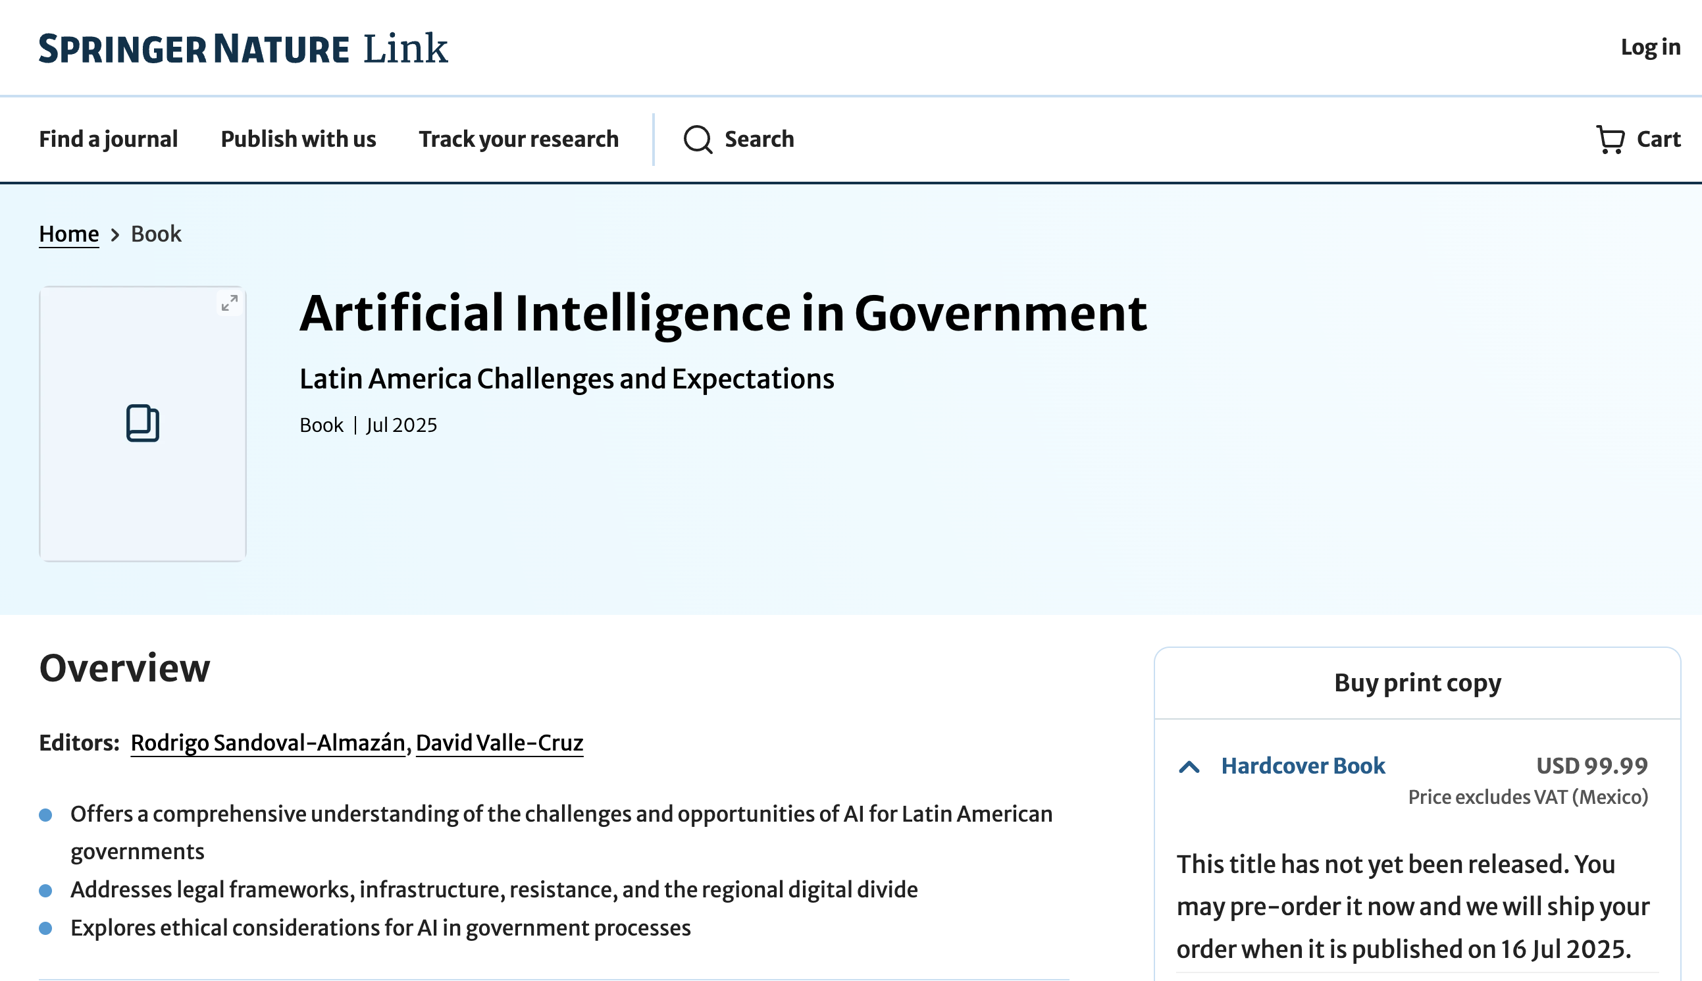Click the shopping cart icon
This screenshot has width=1702, height=981.
(1611, 140)
